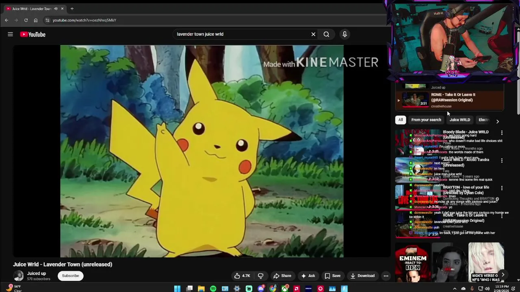Open Bloody Blade - Juice WRLD thumbnail
This screenshot has width=520, height=292.
pos(418,142)
